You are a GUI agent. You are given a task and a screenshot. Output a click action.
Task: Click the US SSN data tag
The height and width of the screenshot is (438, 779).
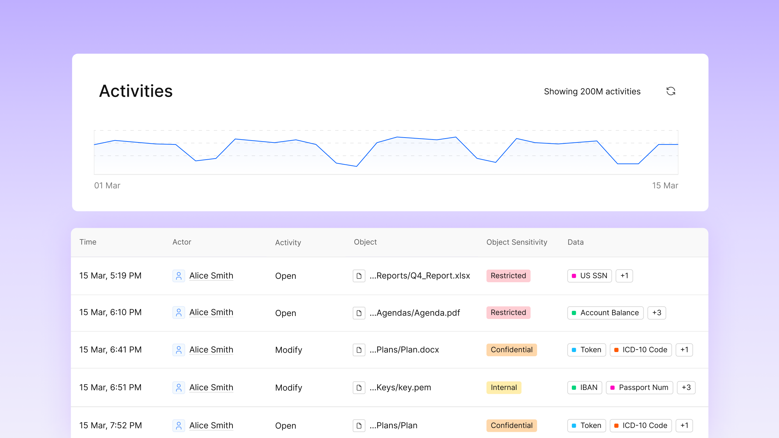pos(589,276)
